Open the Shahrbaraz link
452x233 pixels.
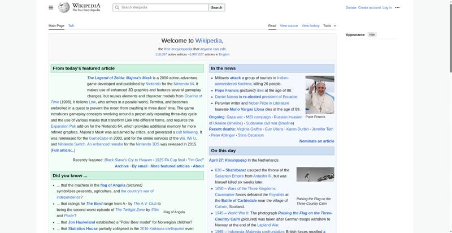click(236, 170)
